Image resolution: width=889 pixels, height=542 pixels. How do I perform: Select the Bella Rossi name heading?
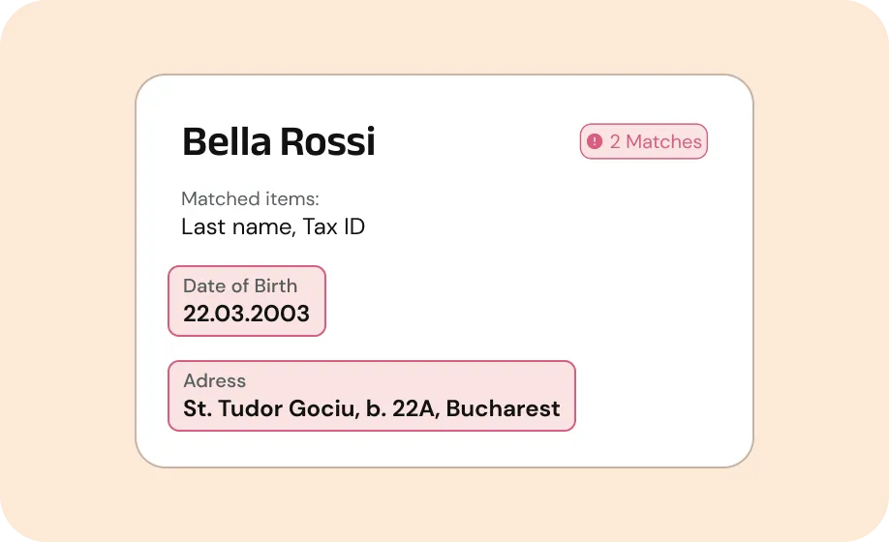[x=279, y=142]
